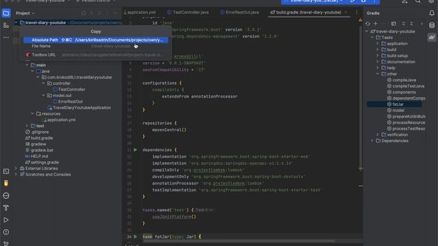Expand all nodes in Gradle panel
This screenshot has height=246, width=438.
point(403,24)
